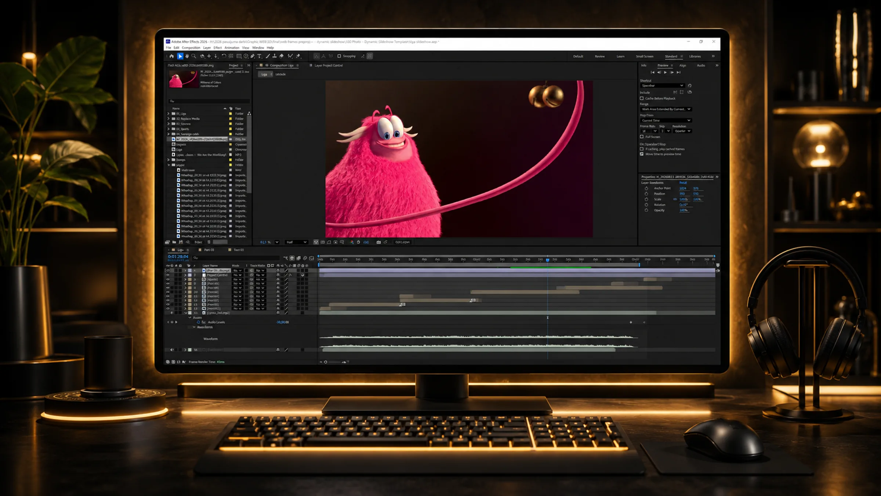The height and width of the screenshot is (496, 881).
Task: Select the Pen tool
Action: 253,56
